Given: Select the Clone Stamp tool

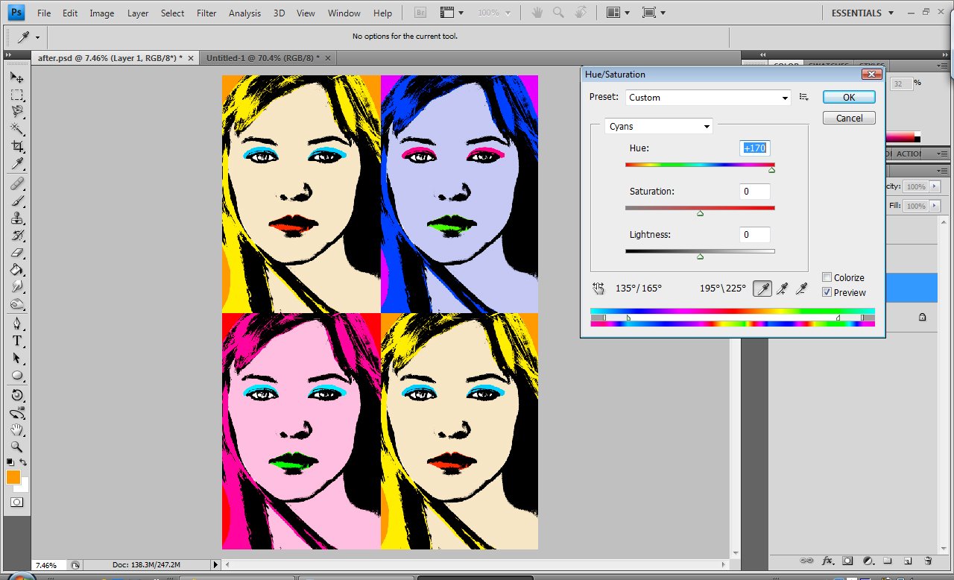Looking at the screenshot, I should pyautogui.click(x=16, y=218).
